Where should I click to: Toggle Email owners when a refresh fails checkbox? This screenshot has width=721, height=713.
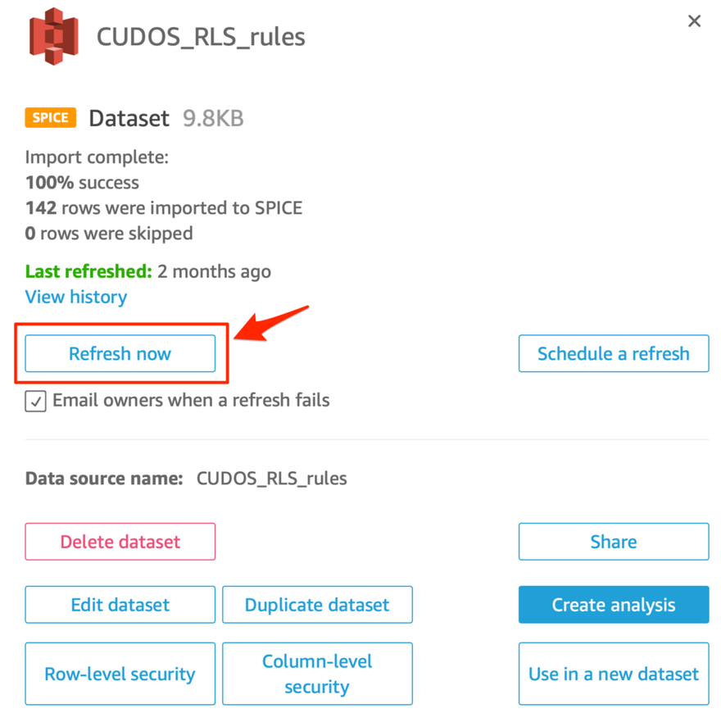point(35,402)
